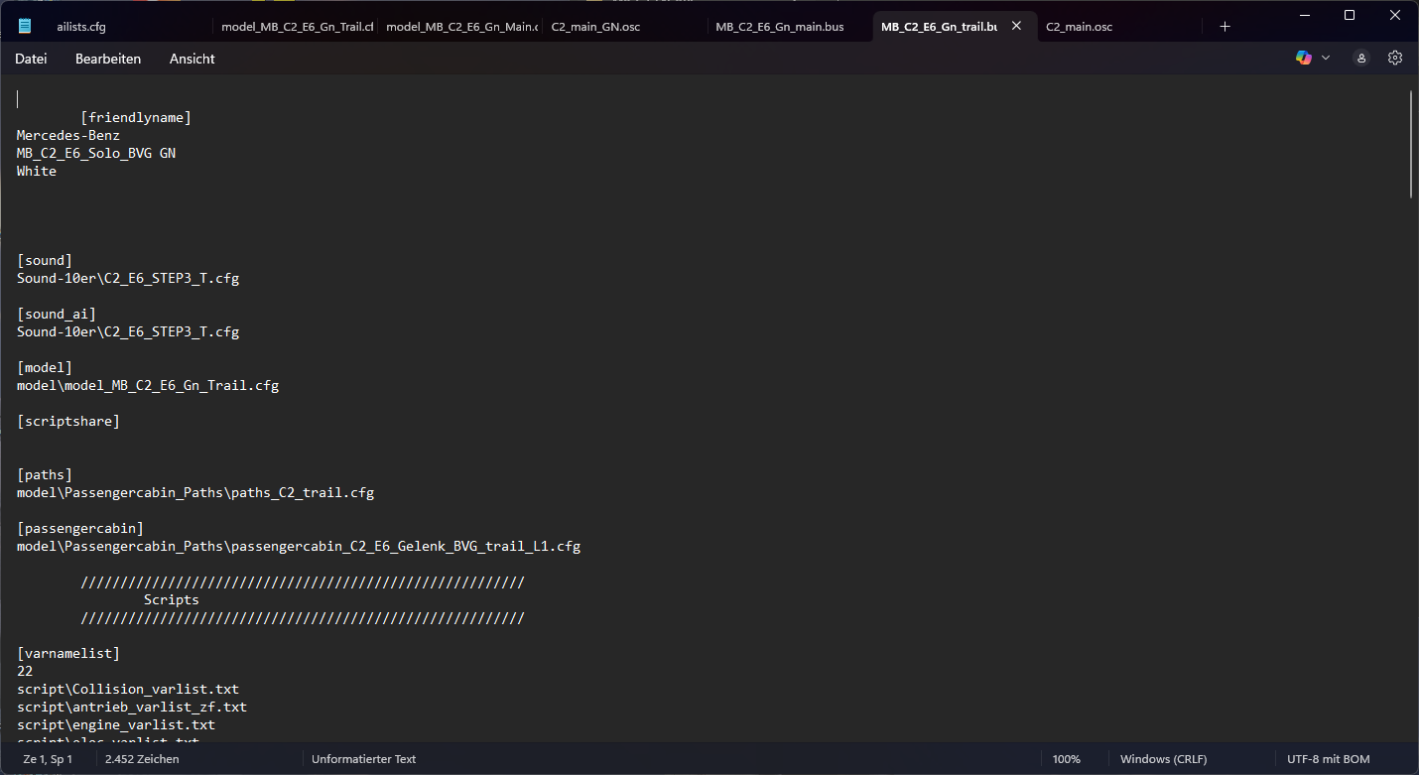Click the UTF-8 mit BOM encoding indicator
This screenshot has width=1419, height=775.
click(1328, 759)
